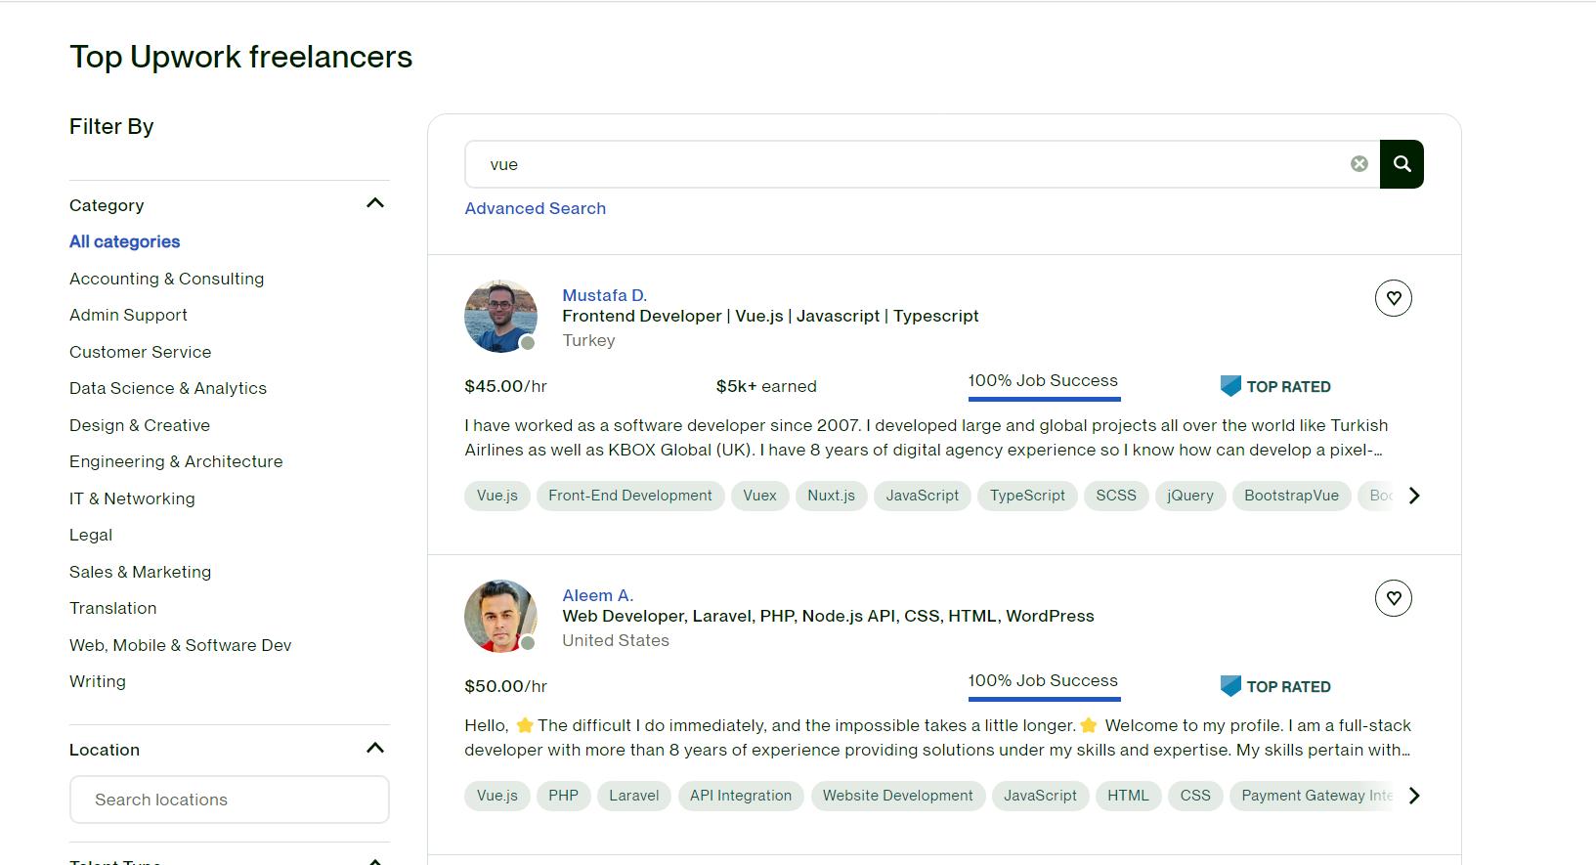
Task: Click Mustafa's Top Rated badge
Action: coord(1275,386)
